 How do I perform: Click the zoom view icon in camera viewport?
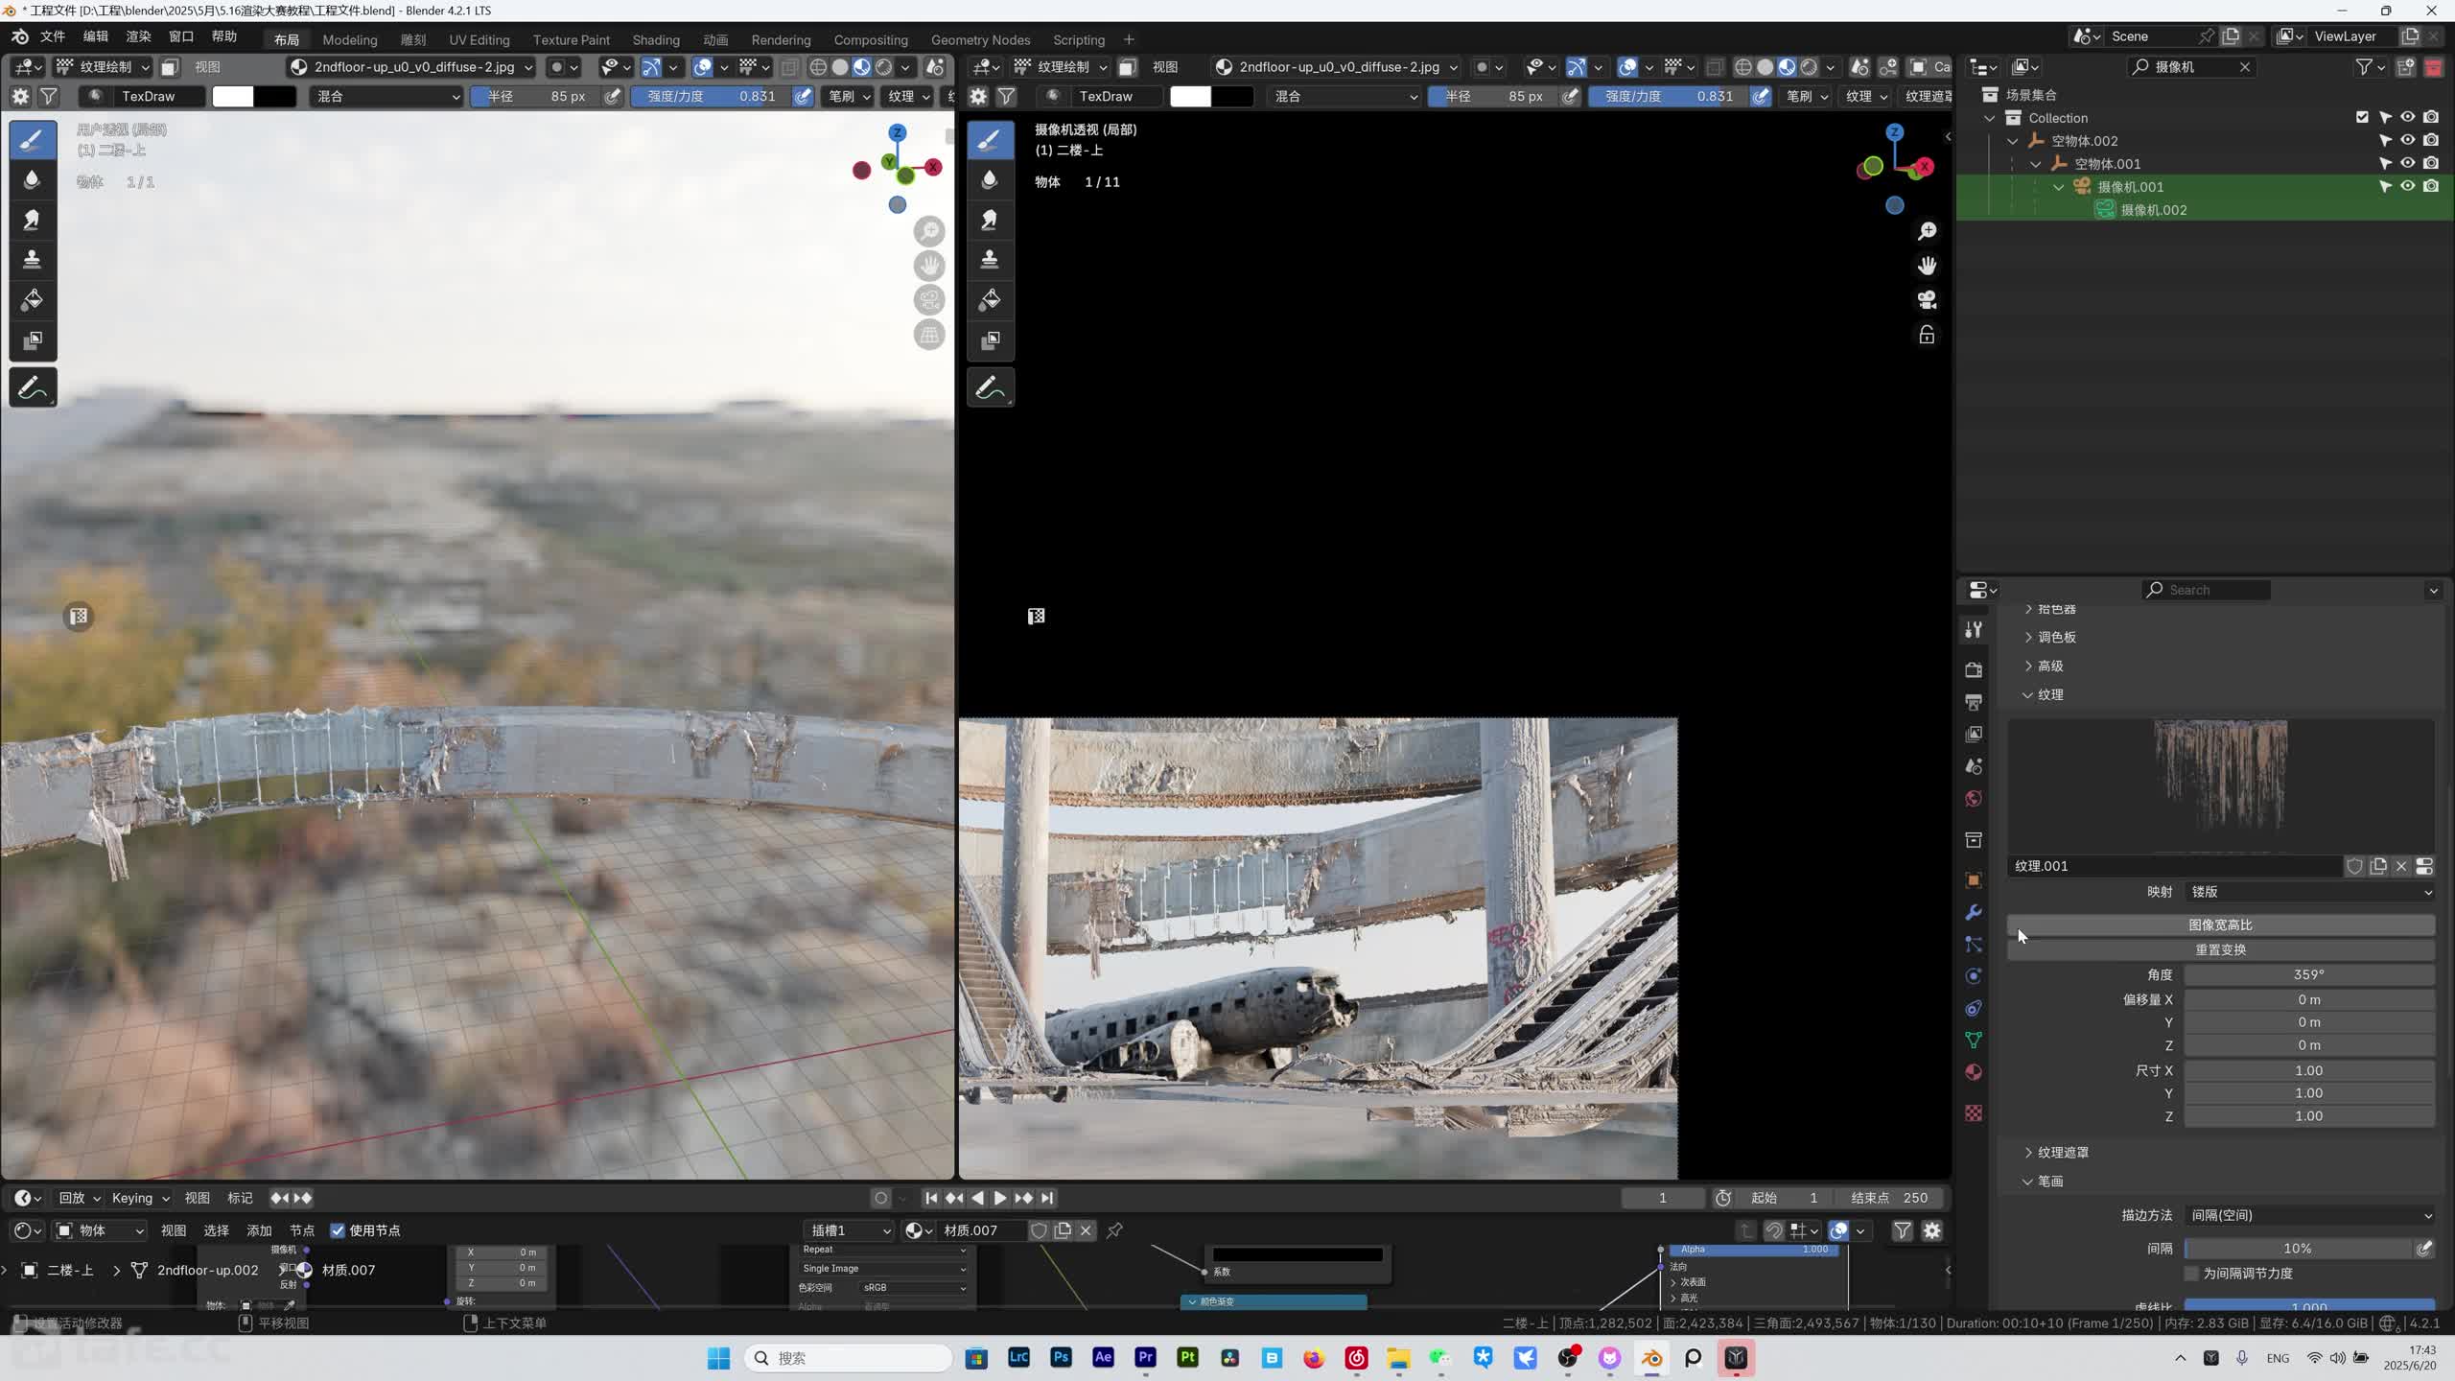click(1927, 231)
